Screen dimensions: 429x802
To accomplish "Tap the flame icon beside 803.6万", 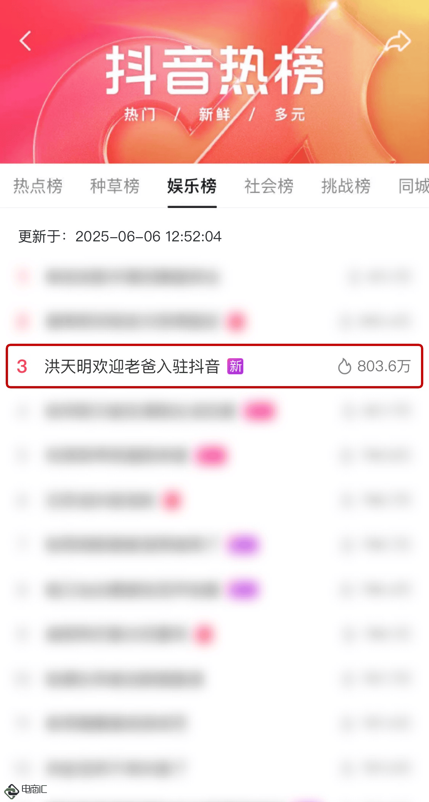I will (344, 366).
